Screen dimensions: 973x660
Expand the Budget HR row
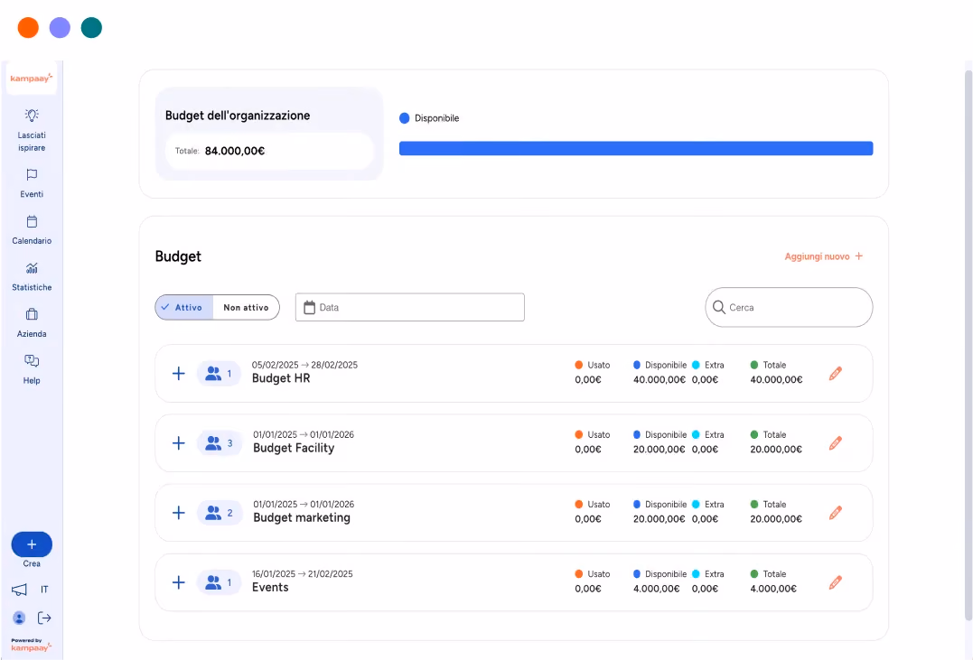tap(179, 374)
